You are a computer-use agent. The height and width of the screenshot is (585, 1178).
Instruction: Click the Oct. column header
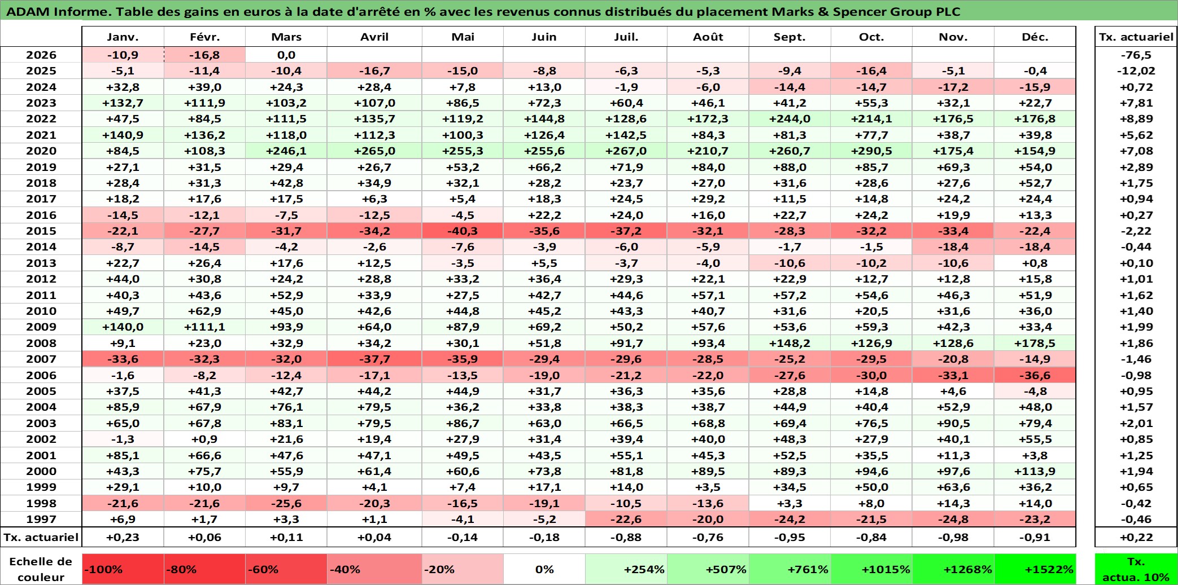coord(871,37)
